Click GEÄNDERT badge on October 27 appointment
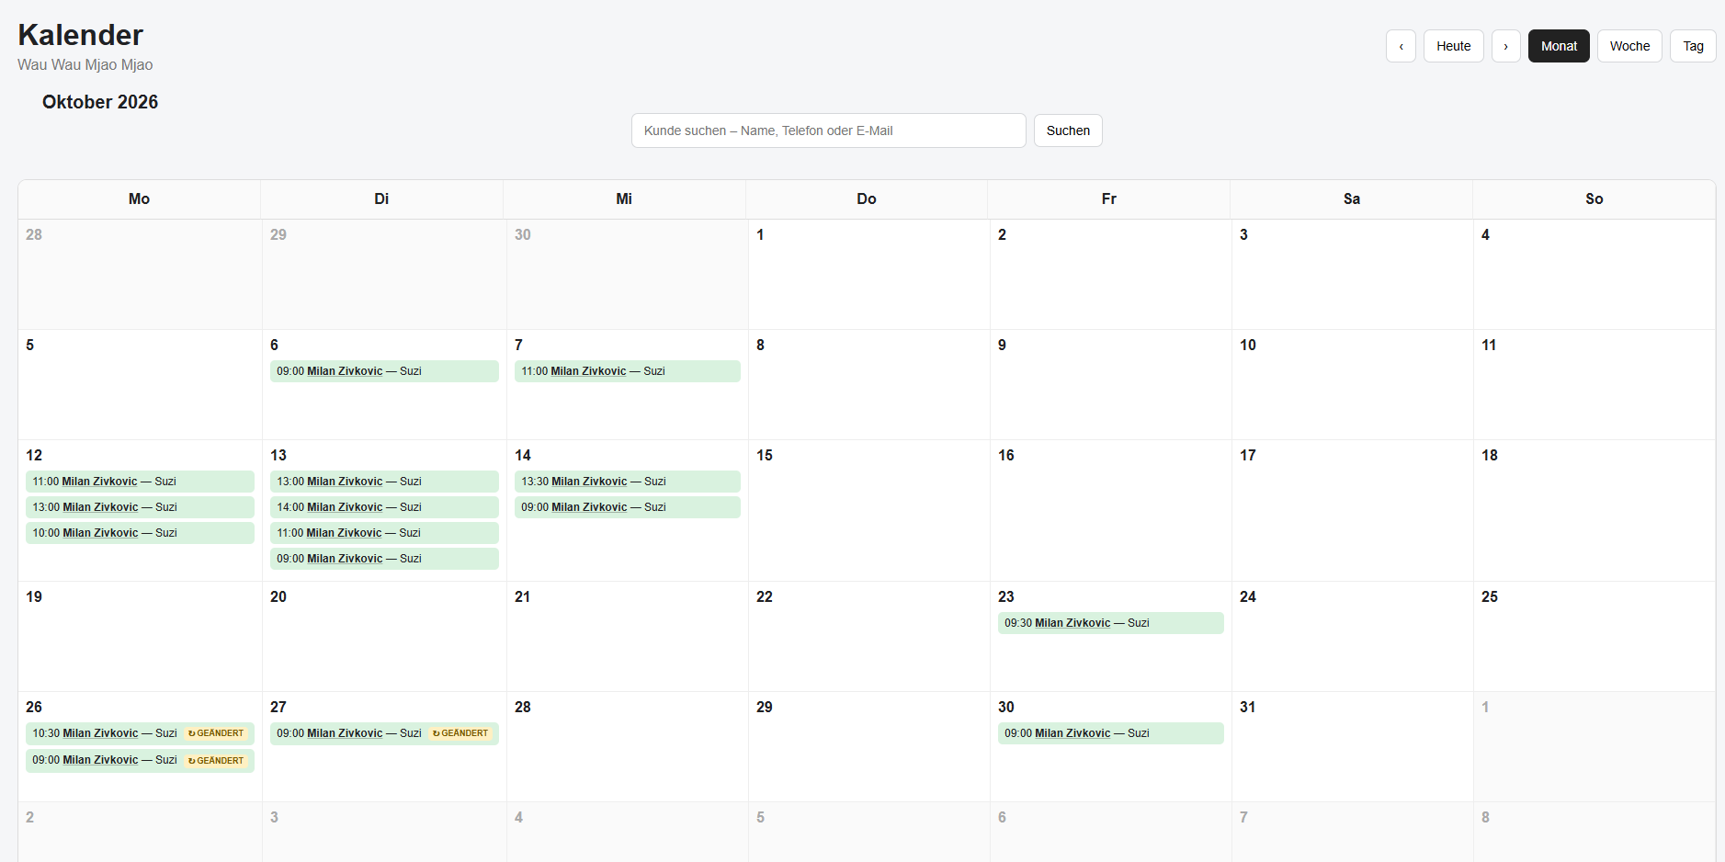The width and height of the screenshot is (1725, 862). [x=460, y=733]
